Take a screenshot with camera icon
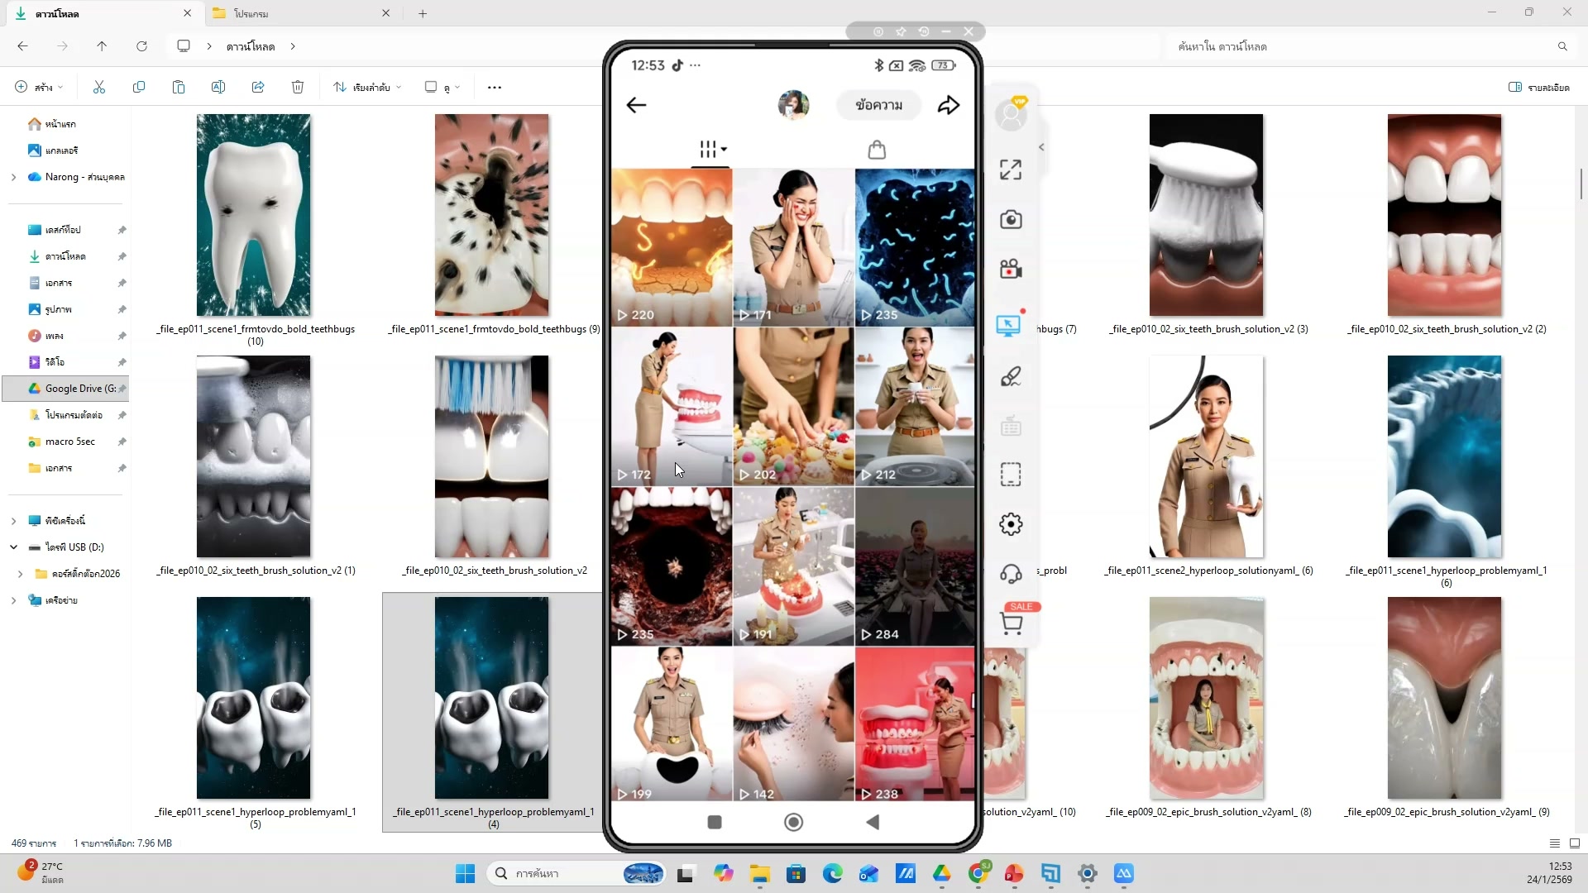1588x893 pixels. 1010,220
